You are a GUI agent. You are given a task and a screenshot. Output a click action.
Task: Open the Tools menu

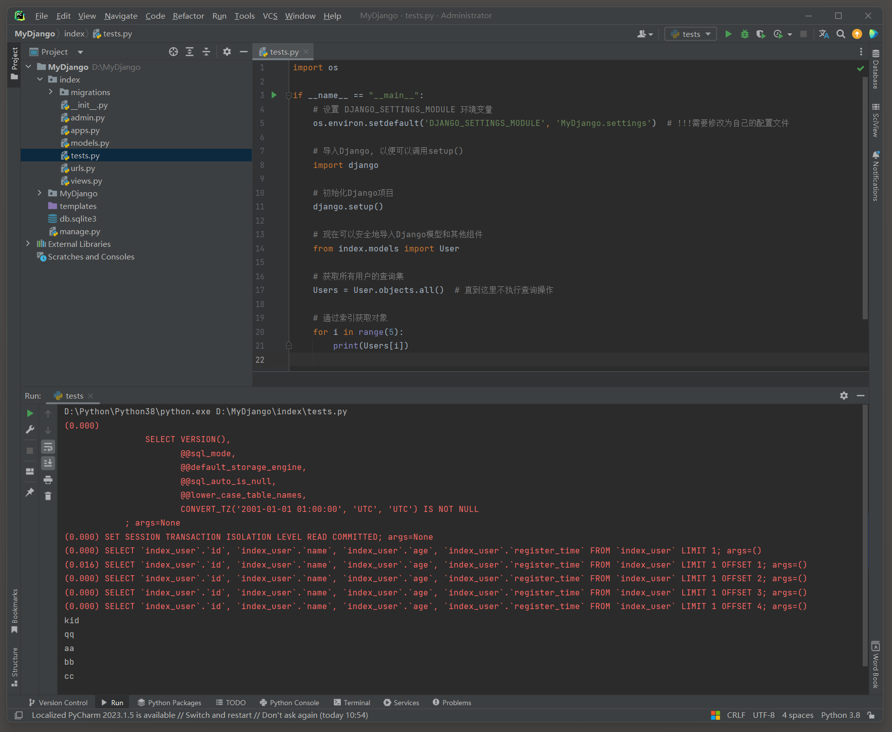click(x=244, y=16)
